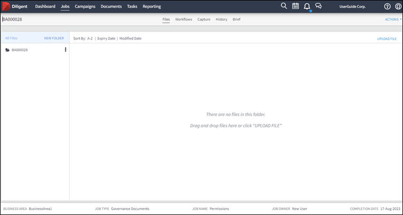Switch to the Workflows tab

pos(183,19)
